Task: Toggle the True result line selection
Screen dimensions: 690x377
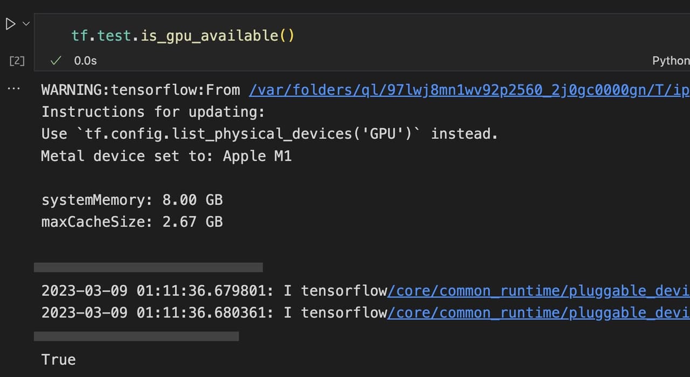Action: click(58, 359)
